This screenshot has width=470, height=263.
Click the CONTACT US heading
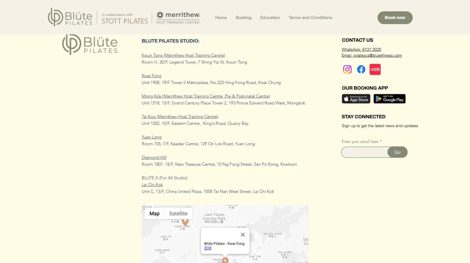[x=357, y=40]
